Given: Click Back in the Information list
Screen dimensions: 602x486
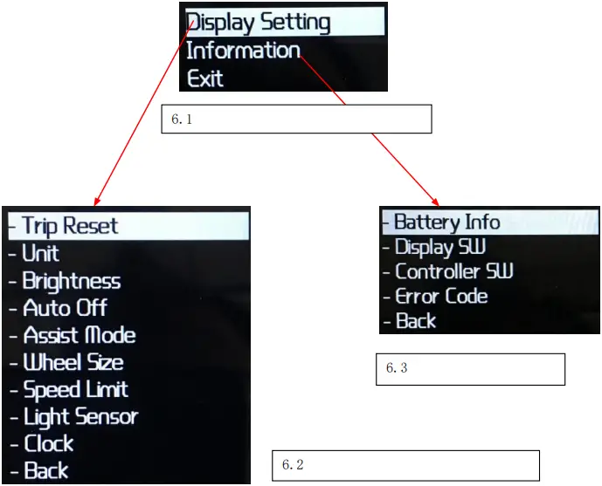Looking at the screenshot, I should [x=416, y=320].
